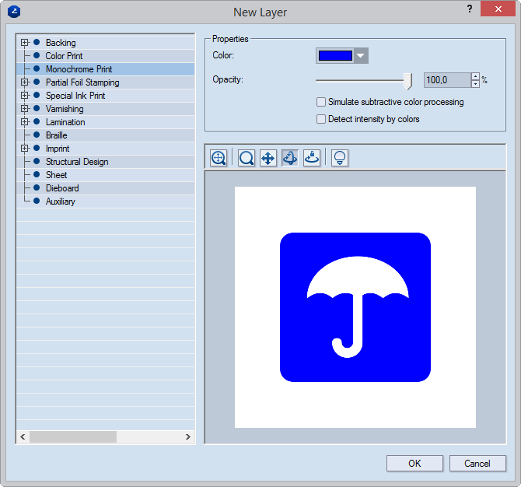Expand the Lamination tree node
This screenshot has width=521, height=487.
(25, 122)
